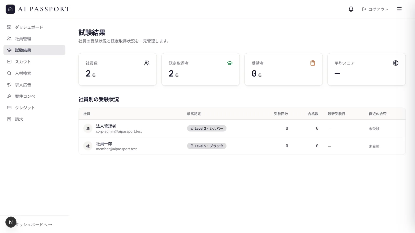Click the Level 2・シルバー badge
Image resolution: width=415 pixels, height=233 pixels.
[x=207, y=128]
